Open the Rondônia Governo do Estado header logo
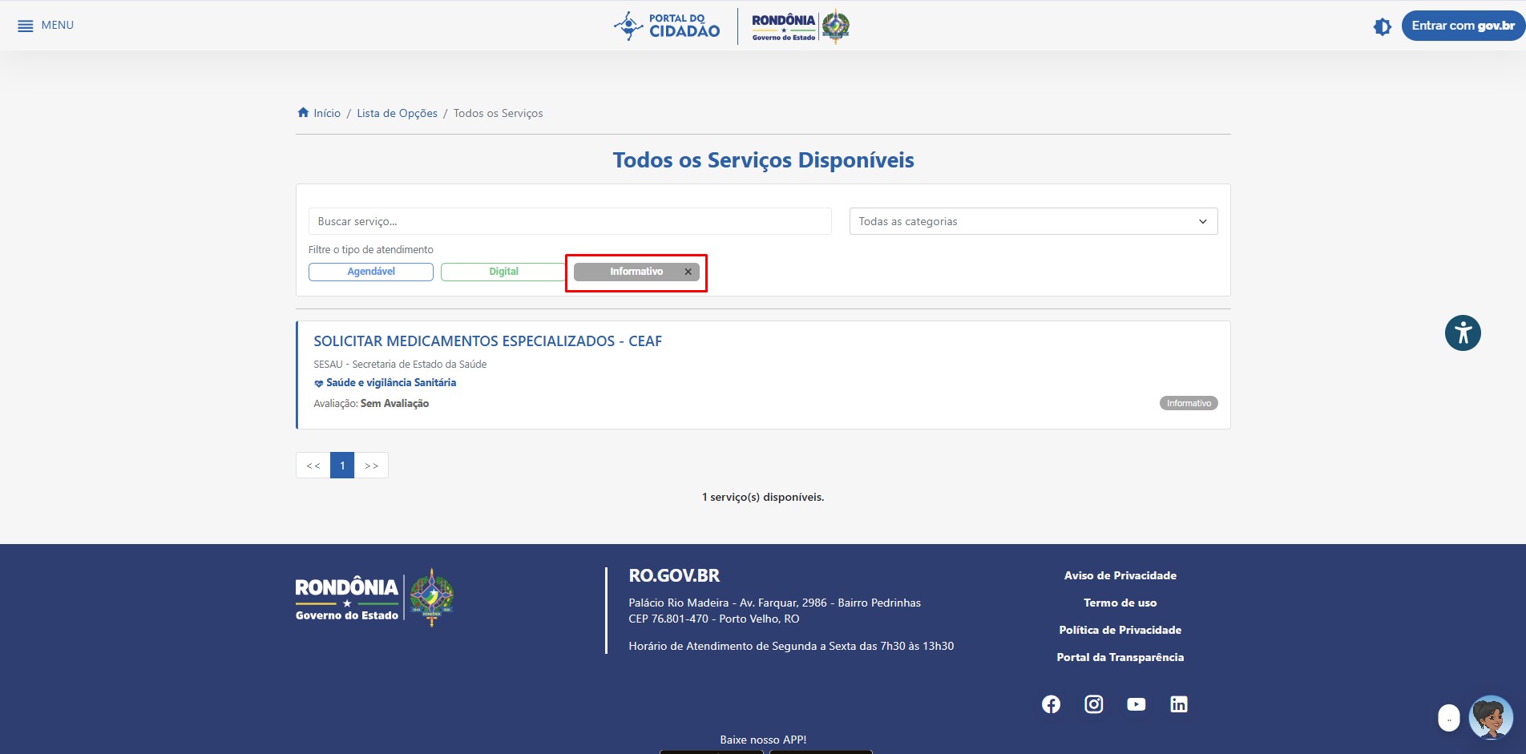Screen dimensions: 1526x754 click(801, 26)
